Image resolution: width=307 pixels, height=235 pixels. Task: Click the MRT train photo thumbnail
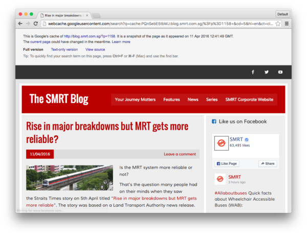70,178
